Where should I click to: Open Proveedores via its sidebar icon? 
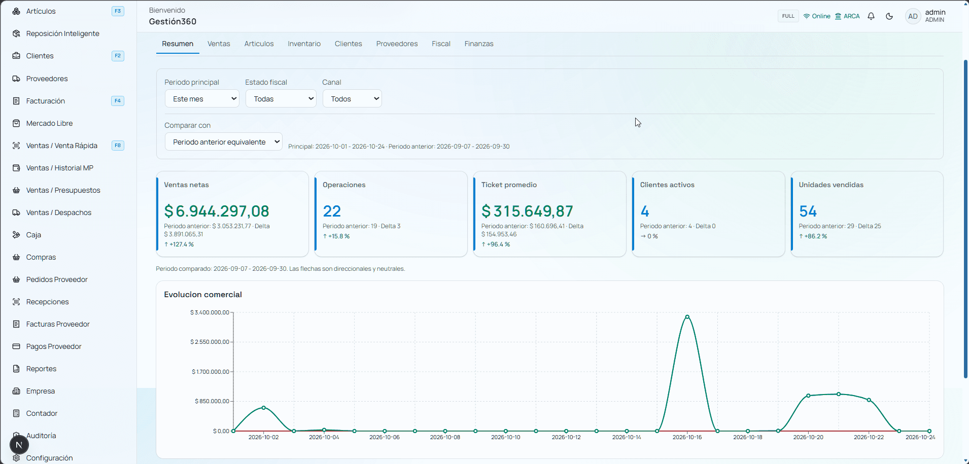point(16,79)
